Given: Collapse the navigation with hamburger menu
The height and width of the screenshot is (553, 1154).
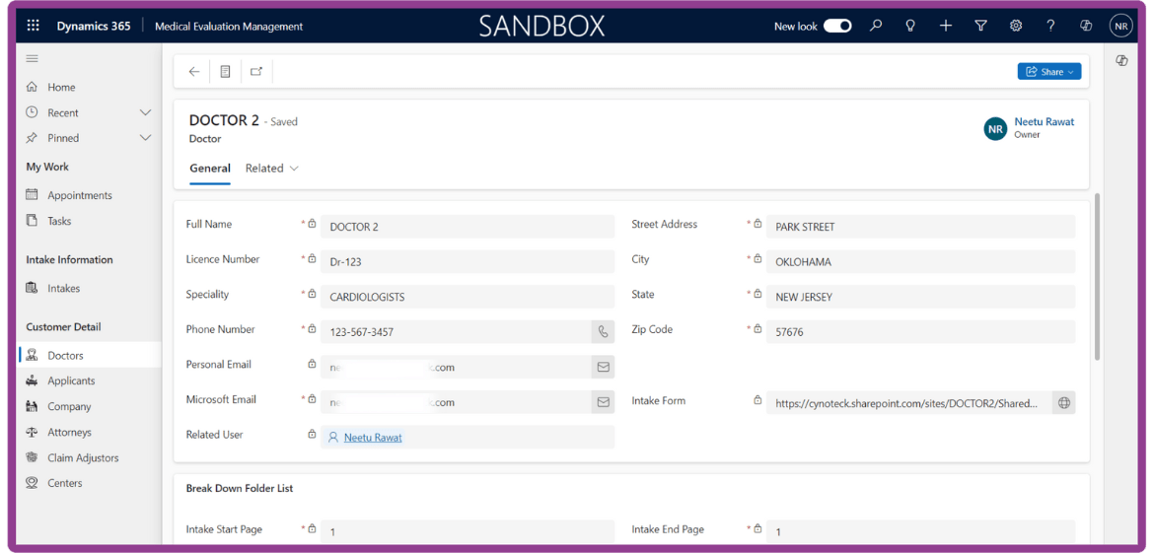Looking at the screenshot, I should pos(33,59).
